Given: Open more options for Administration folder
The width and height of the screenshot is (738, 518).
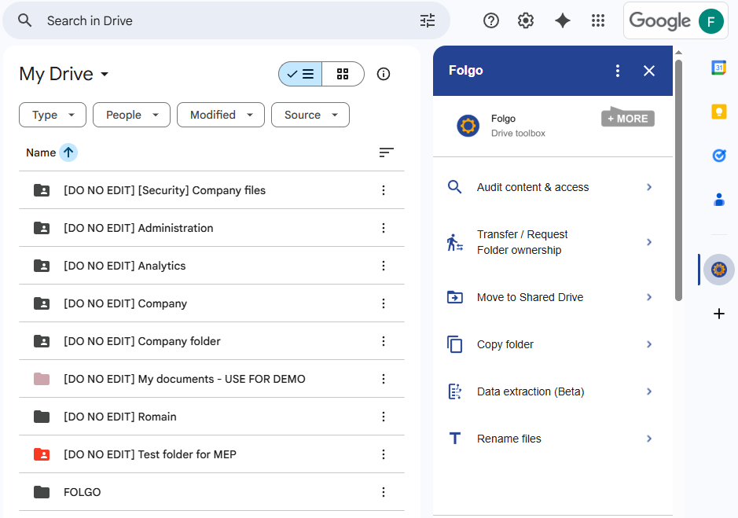Looking at the screenshot, I should (x=384, y=228).
